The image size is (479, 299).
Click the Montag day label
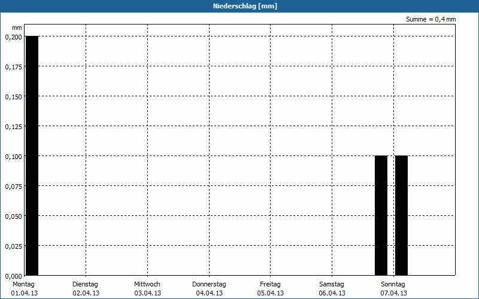[x=23, y=285]
